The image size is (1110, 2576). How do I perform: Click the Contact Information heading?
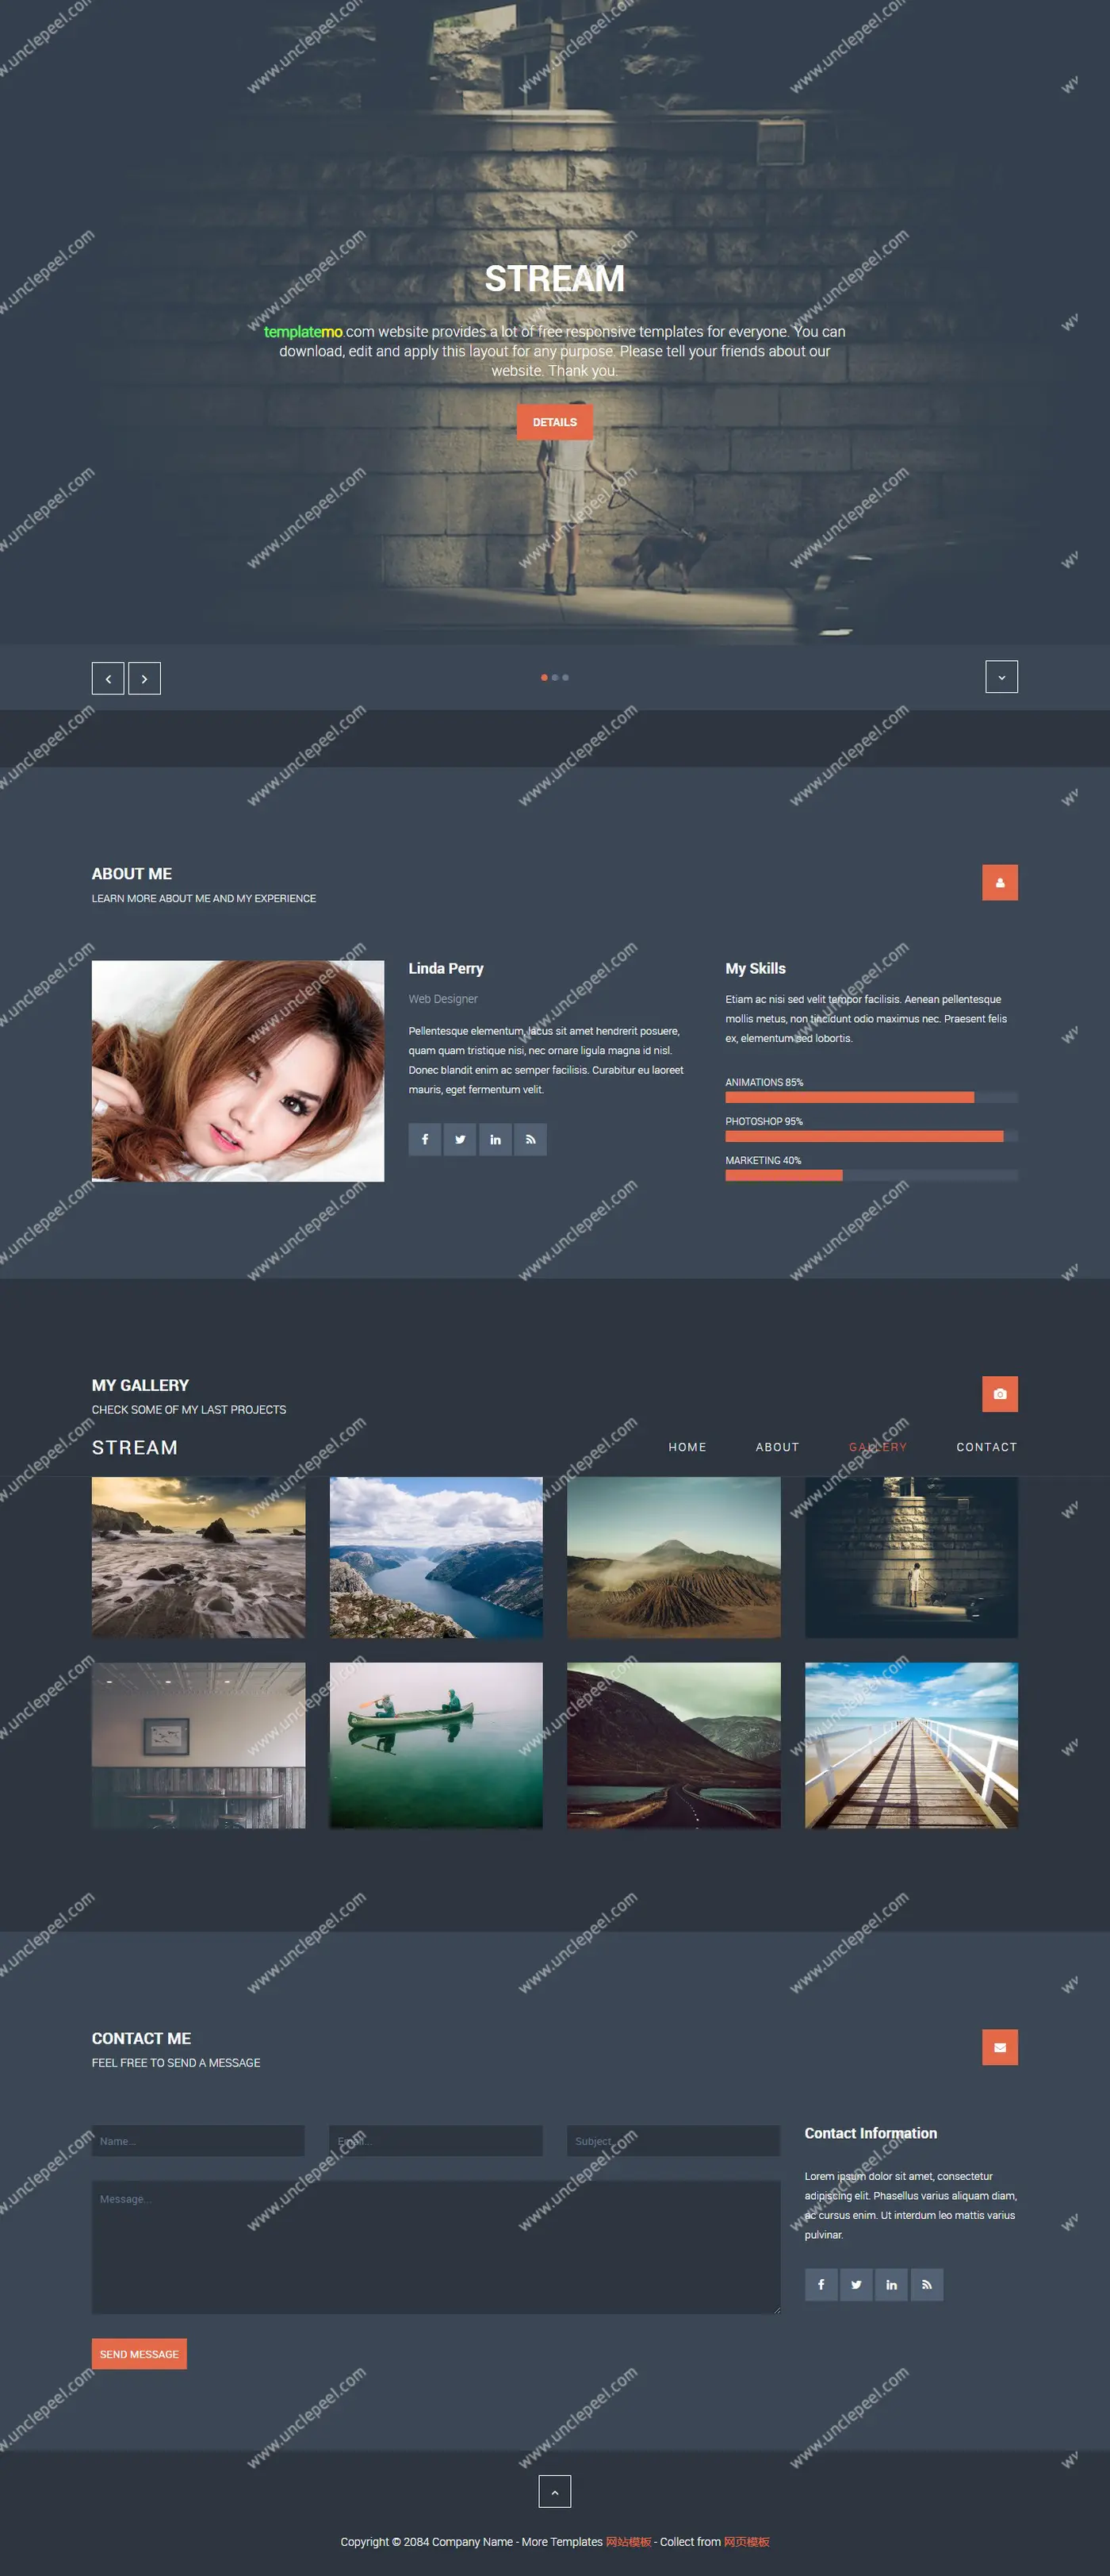(871, 2133)
